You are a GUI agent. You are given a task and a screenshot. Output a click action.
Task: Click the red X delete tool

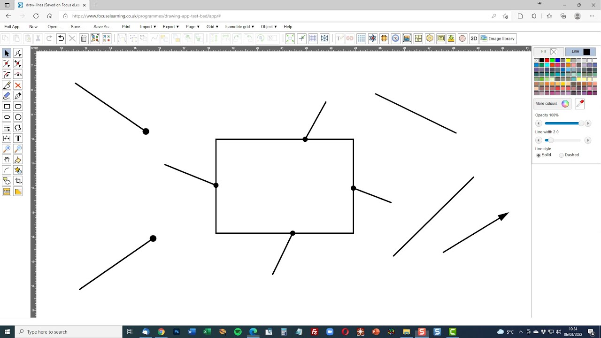(18, 85)
